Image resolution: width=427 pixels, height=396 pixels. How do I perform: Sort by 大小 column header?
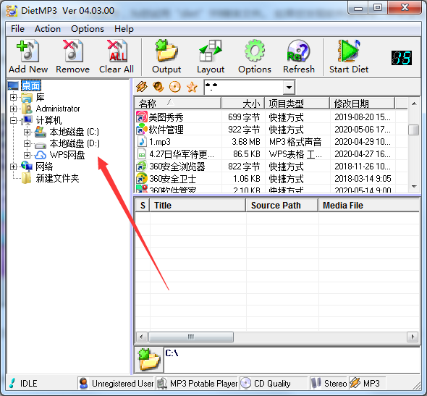pyautogui.click(x=243, y=104)
